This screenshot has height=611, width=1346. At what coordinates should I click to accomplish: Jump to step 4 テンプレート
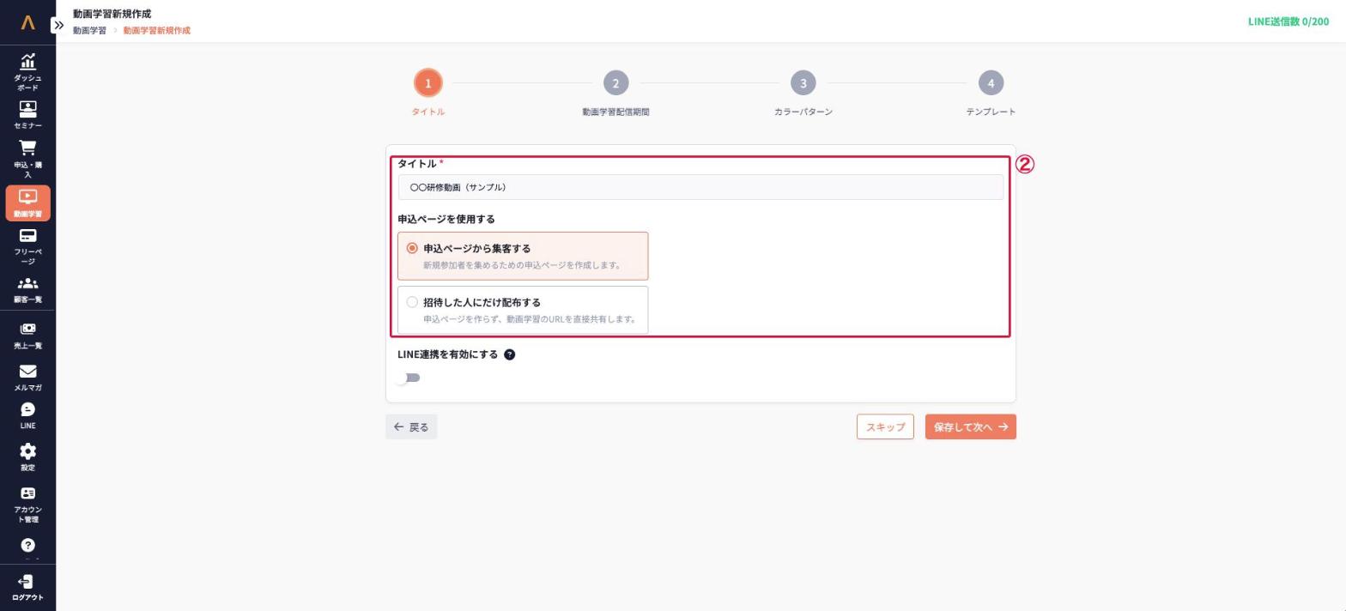tap(991, 83)
